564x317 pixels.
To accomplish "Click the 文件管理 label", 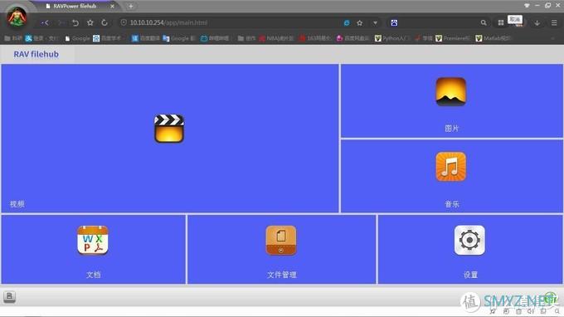I will click(282, 275).
